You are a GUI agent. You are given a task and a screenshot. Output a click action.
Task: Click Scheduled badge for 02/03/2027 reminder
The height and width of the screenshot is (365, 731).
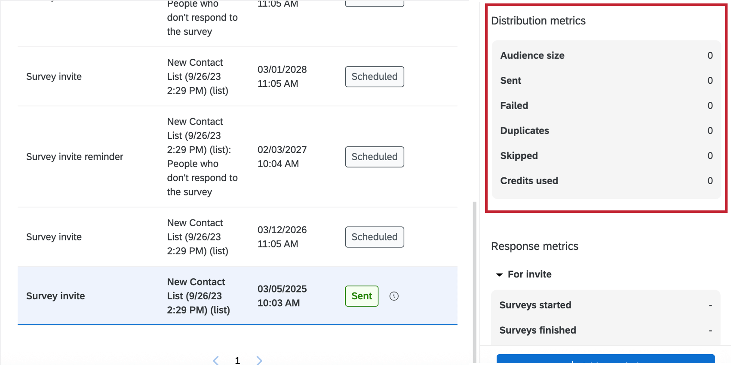point(374,157)
